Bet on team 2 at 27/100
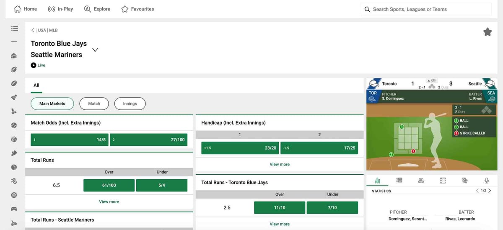Image resolution: width=503 pixels, height=230 pixels. (x=148, y=140)
